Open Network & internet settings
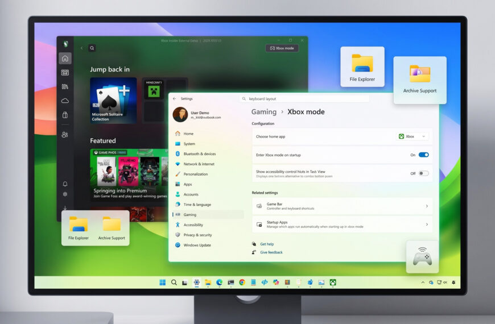495x324 pixels. tap(208, 164)
